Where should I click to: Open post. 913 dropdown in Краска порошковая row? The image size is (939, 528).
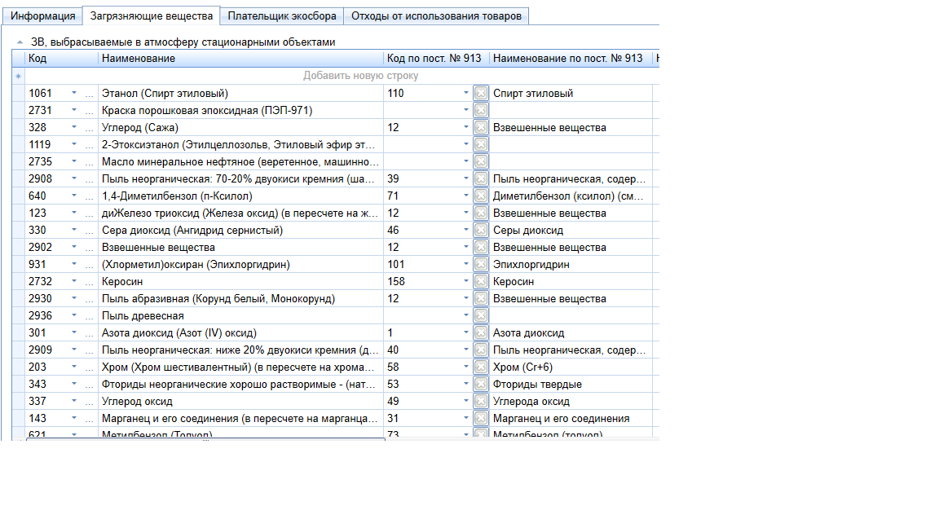[466, 110]
